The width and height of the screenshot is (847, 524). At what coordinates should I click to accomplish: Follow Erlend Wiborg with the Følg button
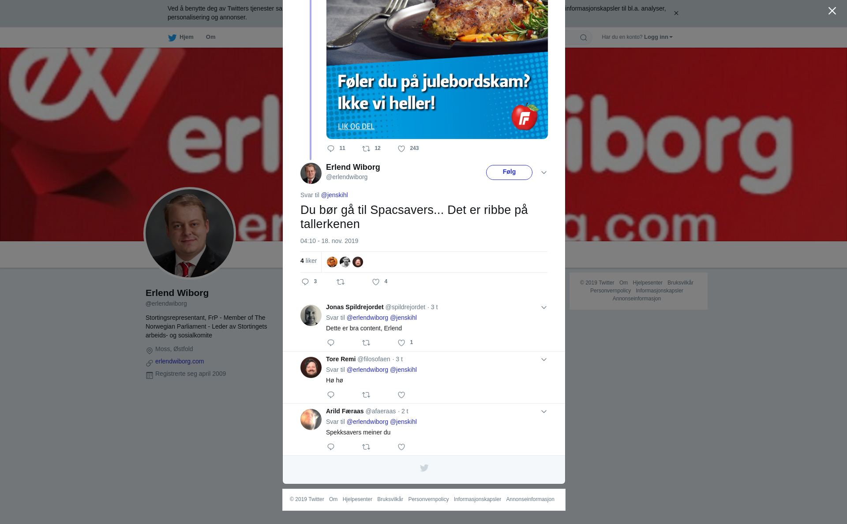point(509,172)
